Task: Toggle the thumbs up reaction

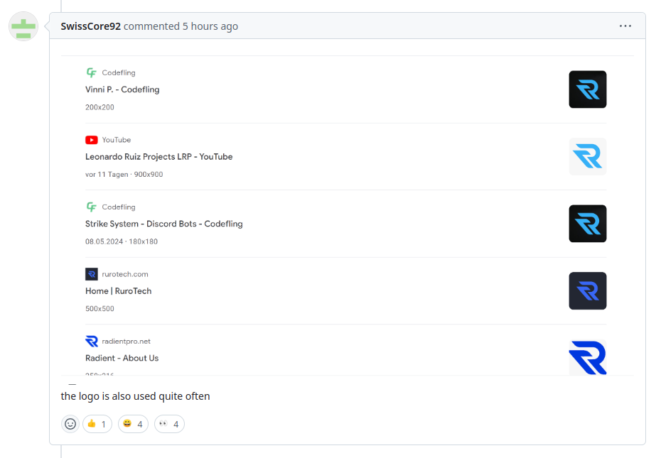Action: click(x=97, y=424)
